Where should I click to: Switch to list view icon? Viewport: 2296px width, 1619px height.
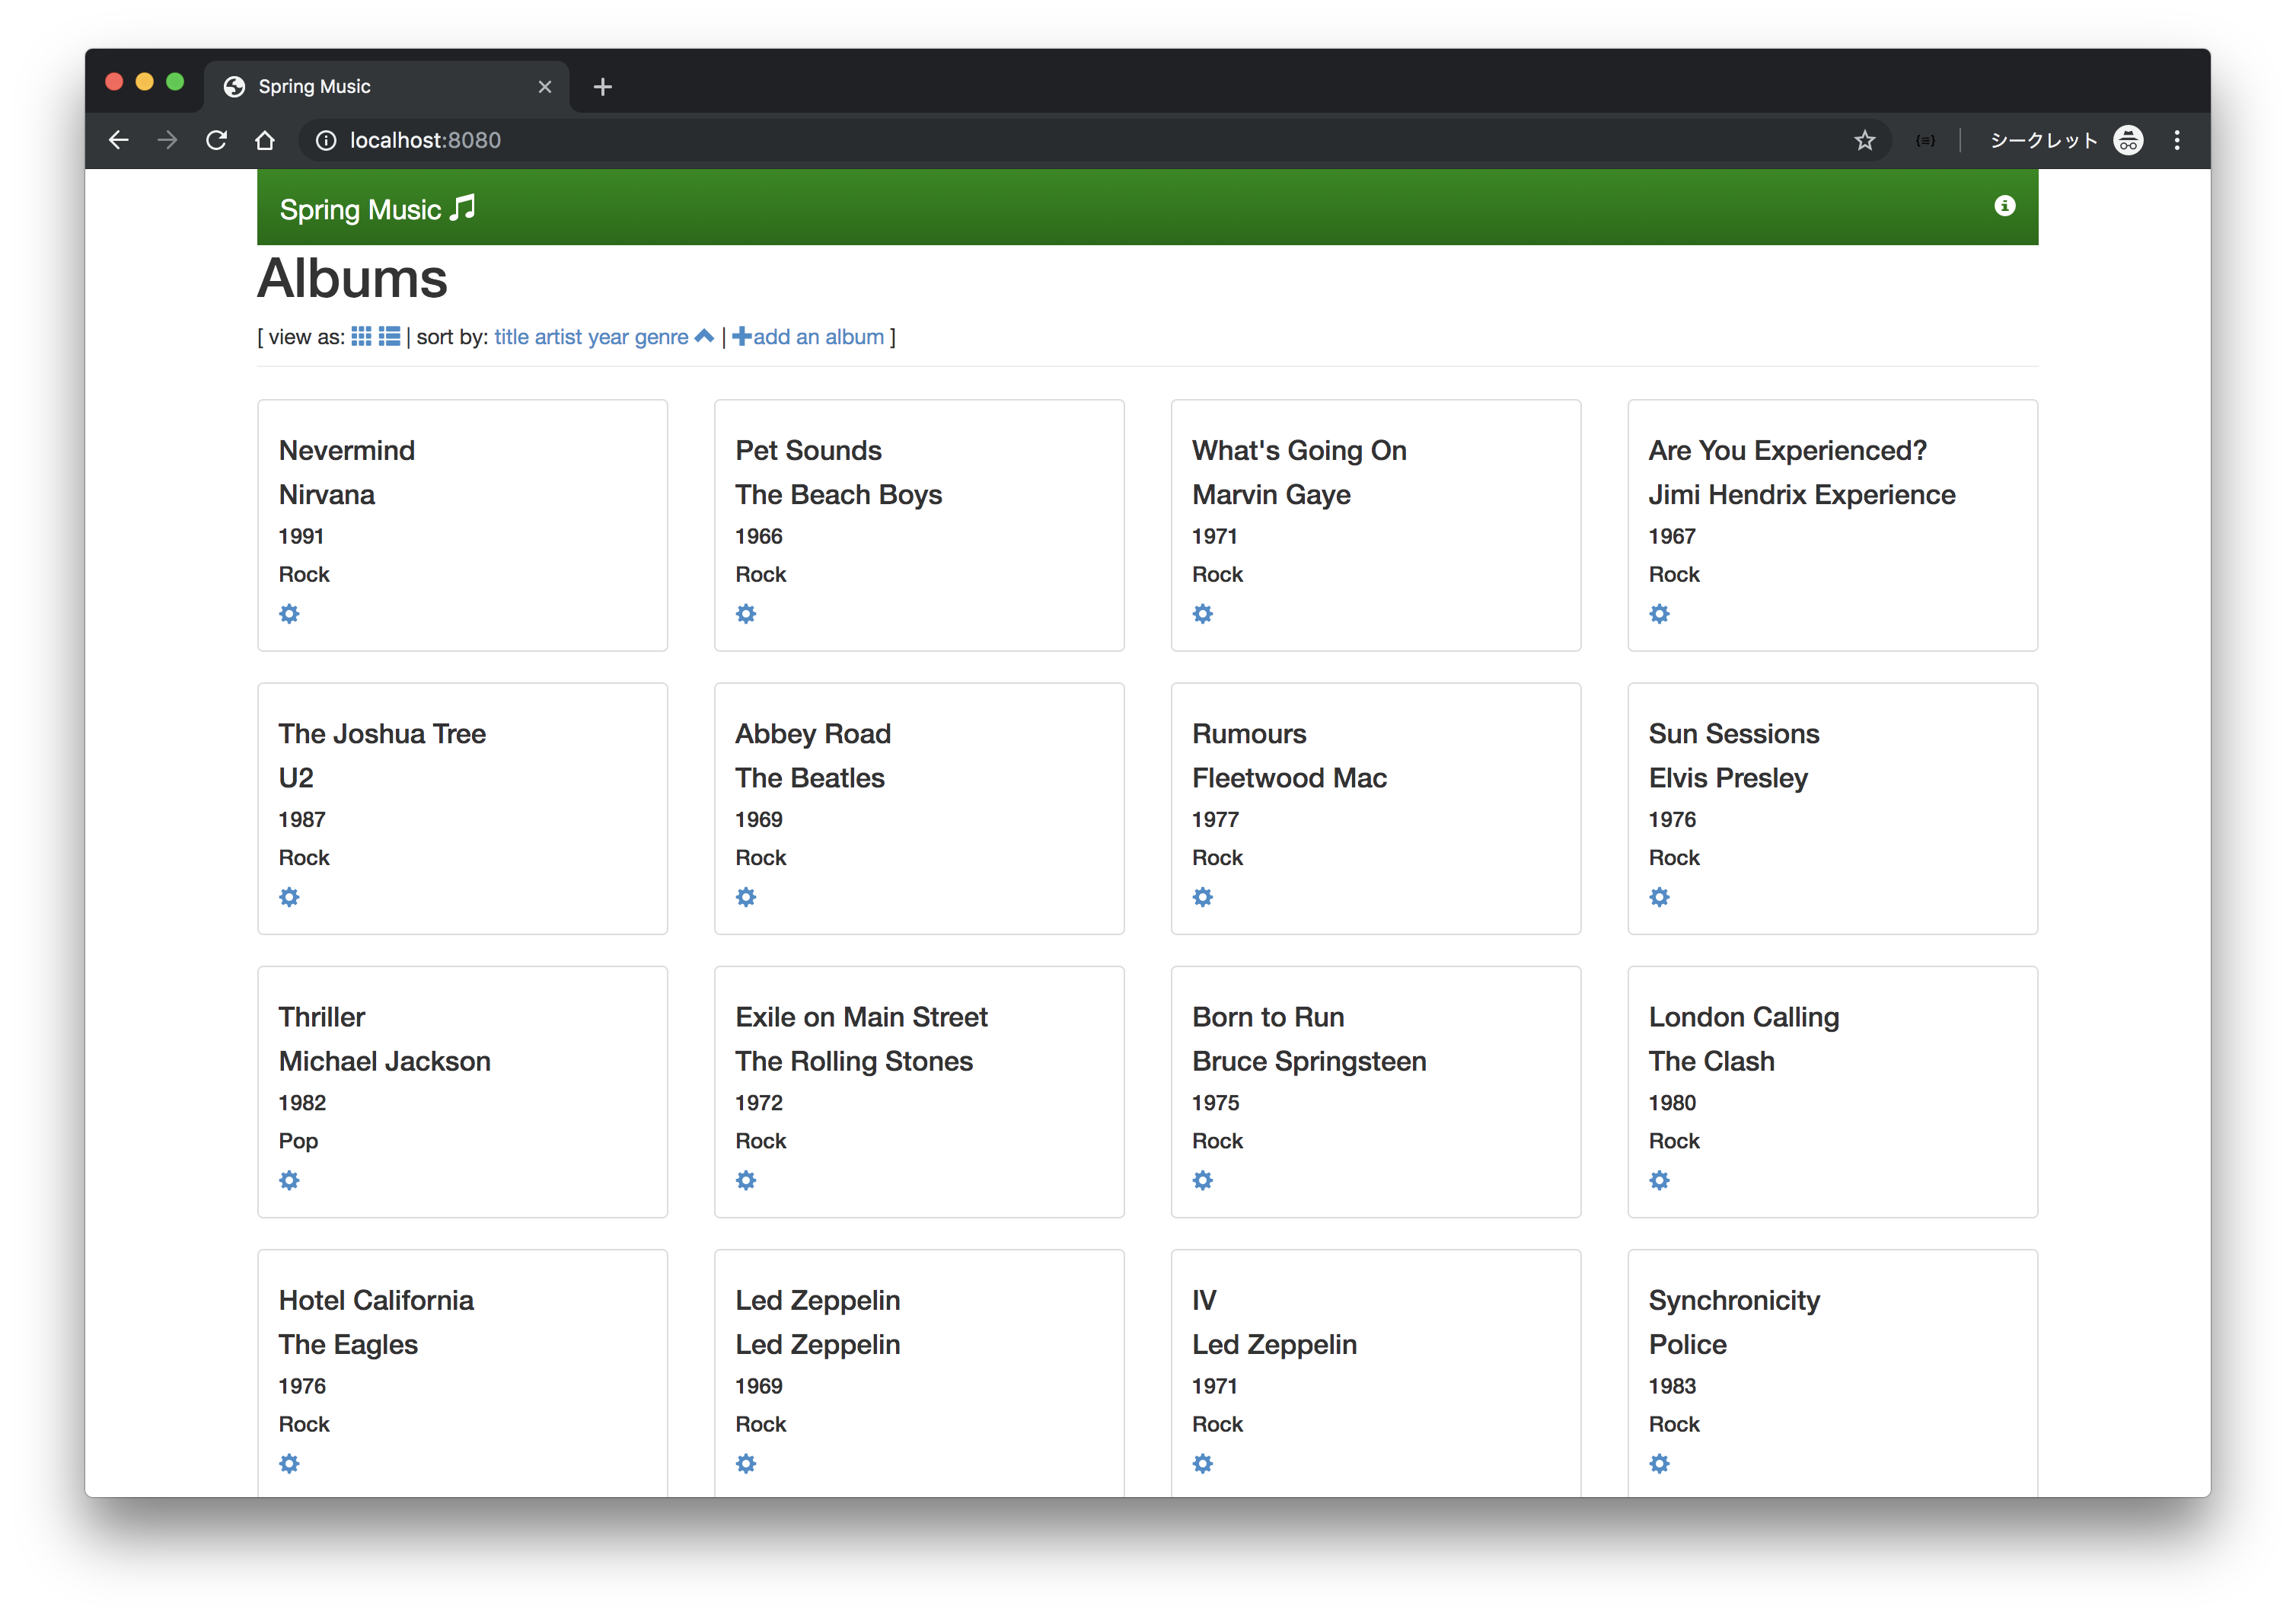(389, 336)
